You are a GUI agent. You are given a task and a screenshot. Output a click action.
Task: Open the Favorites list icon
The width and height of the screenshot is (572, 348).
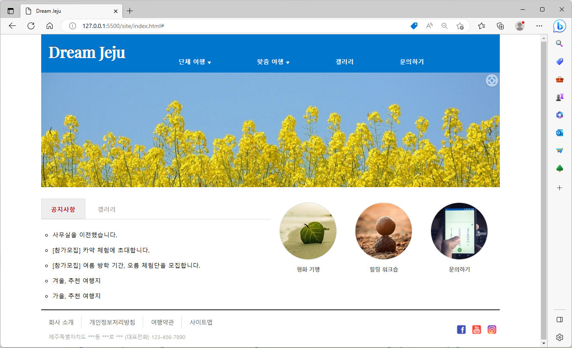coord(482,26)
